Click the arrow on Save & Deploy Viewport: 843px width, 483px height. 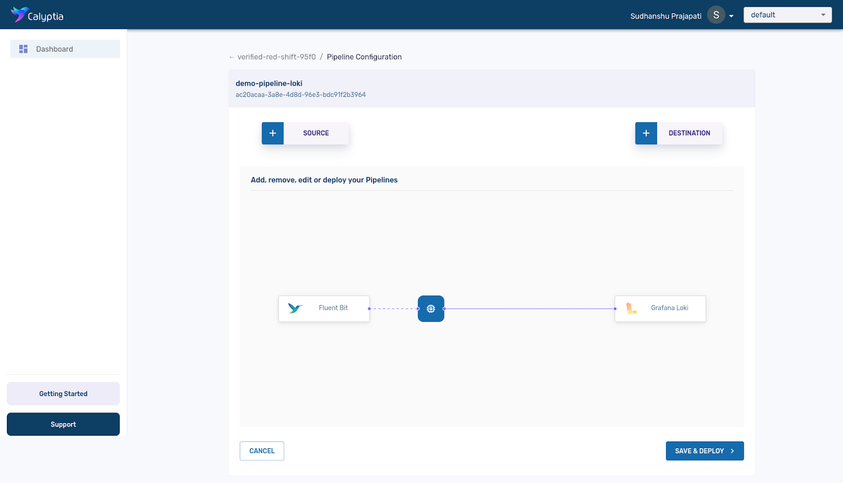732,451
